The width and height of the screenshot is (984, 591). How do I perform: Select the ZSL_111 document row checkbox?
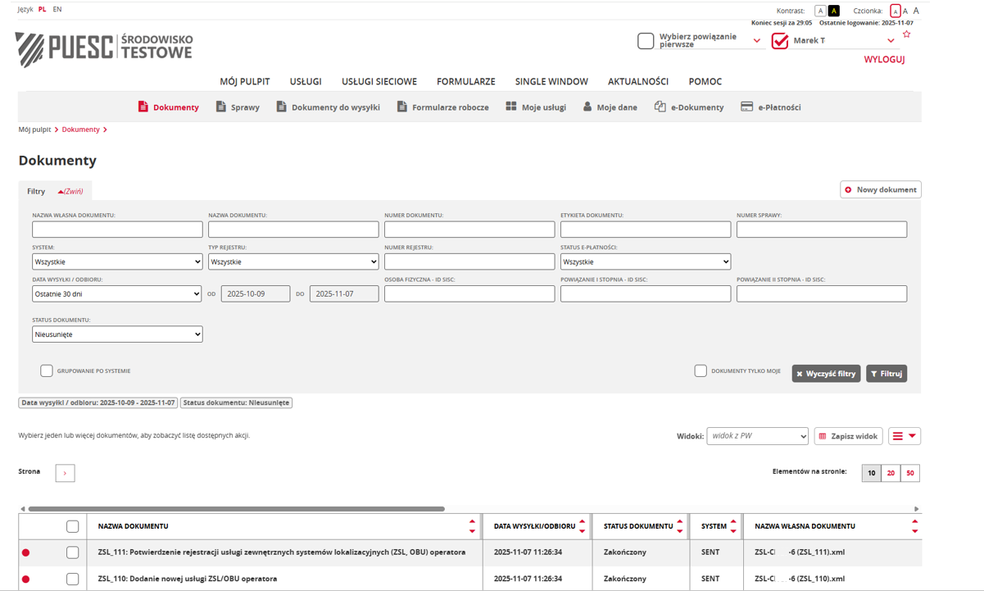coord(72,552)
